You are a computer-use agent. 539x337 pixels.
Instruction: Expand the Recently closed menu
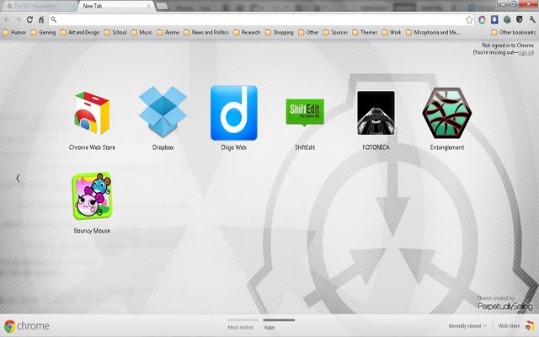coord(467,326)
